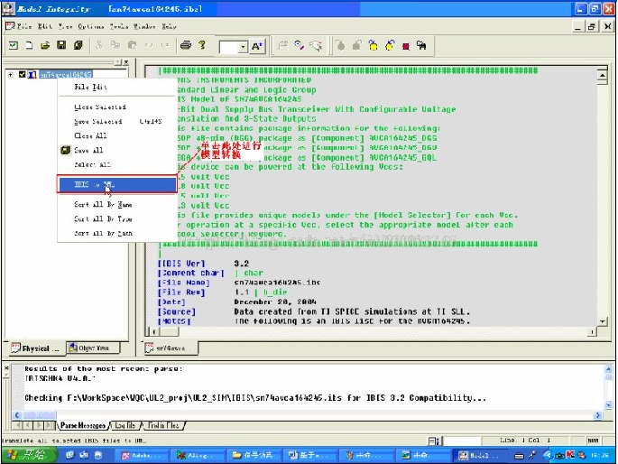Click the red square stop icon
The image size is (618, 464).
(406, 47)
